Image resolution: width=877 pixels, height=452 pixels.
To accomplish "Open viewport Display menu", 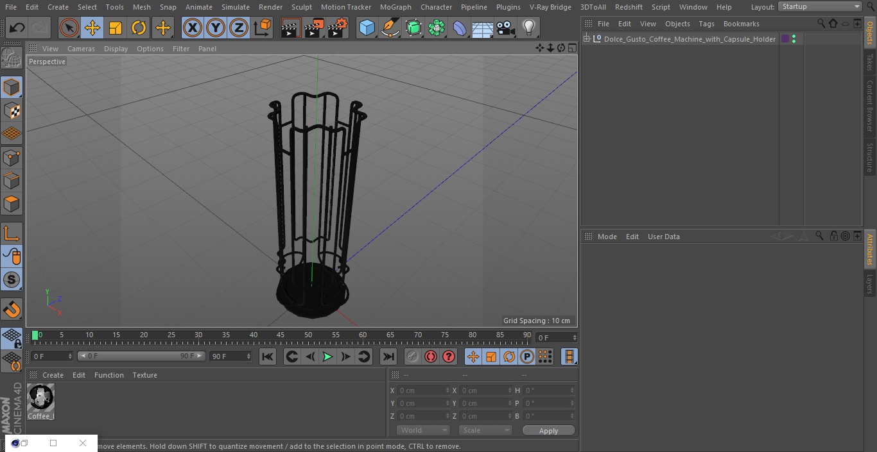I will [116, 49].
